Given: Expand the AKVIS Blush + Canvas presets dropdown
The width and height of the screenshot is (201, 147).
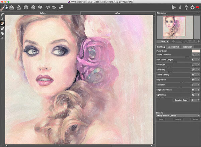Looking at the screenshot, I should 178,115.
